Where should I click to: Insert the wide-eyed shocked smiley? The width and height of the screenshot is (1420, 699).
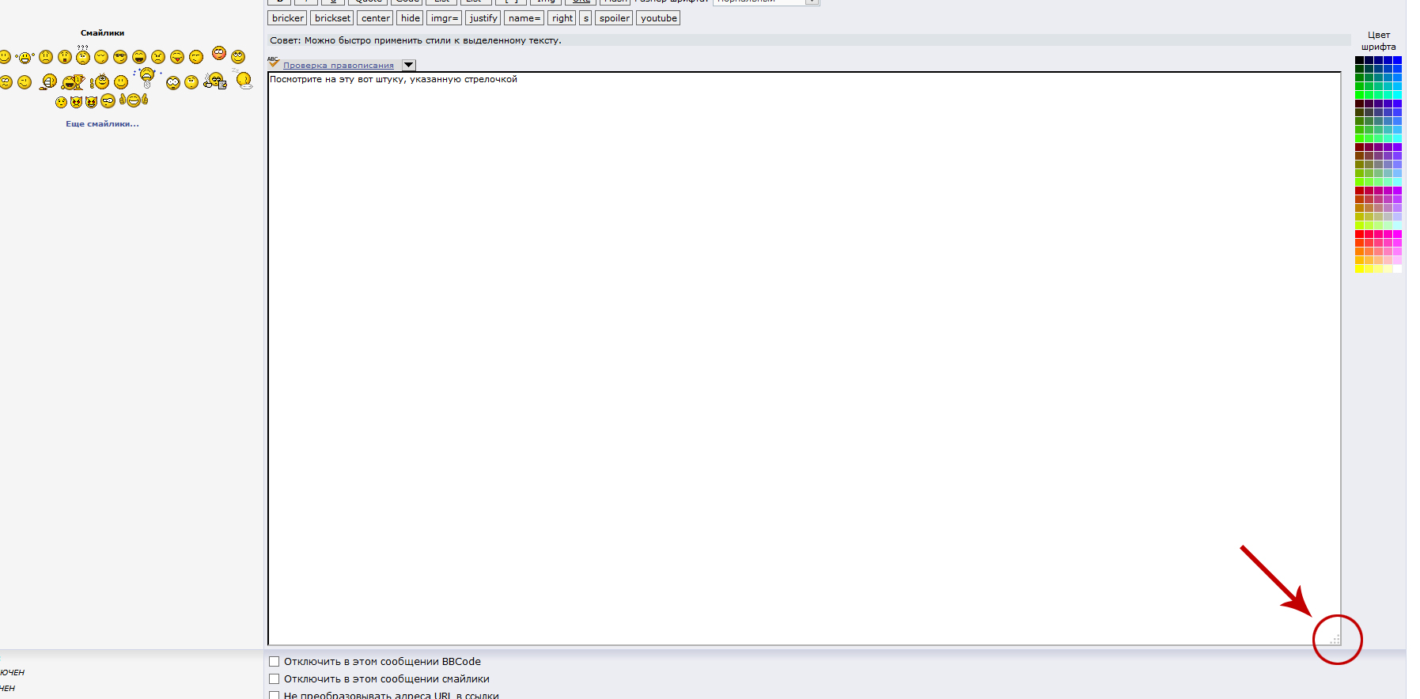click(173, 83)
